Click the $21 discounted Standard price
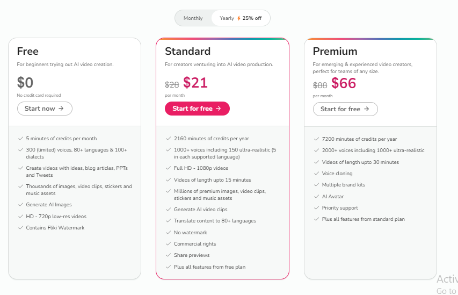This screenshot has height=295, width=458. (x=195, y=83)
